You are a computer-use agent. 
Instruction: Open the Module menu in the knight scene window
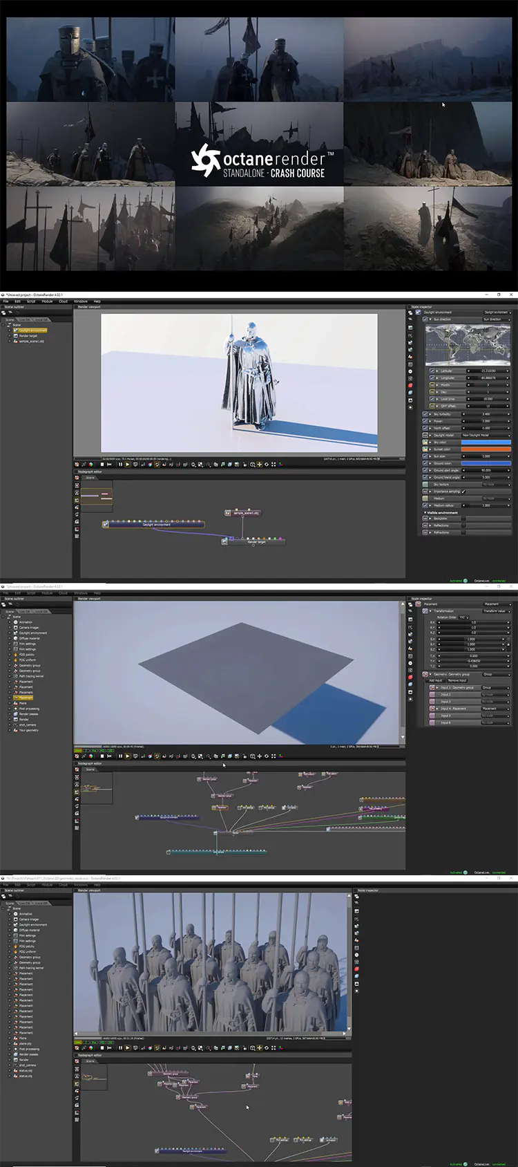coord(47,301)
